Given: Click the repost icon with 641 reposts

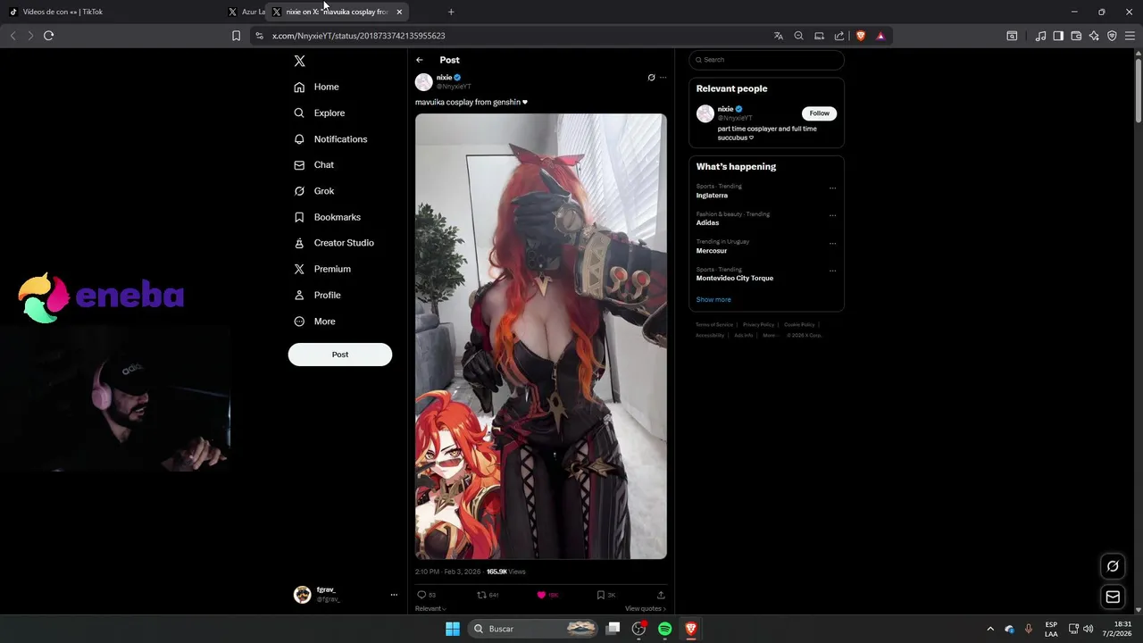Looking at the screenshot, I should tap(482, 595).
